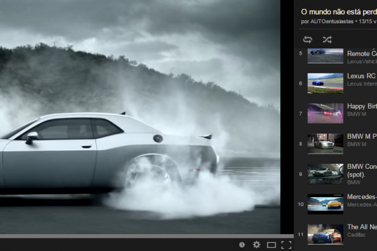Play the Happy Birt… BMW M thumbnail
The height and width of the screenshot is (251, 377).
[325, 113]
